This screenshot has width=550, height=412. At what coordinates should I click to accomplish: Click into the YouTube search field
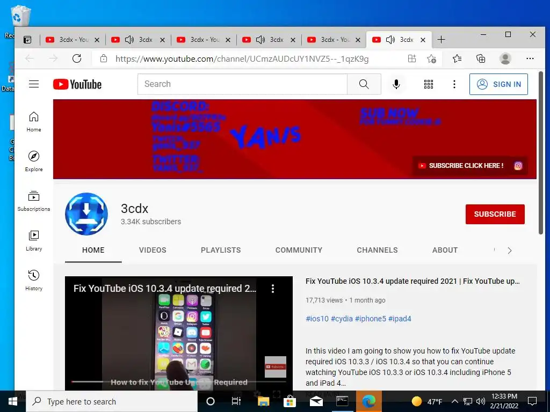tap(242, 84)
